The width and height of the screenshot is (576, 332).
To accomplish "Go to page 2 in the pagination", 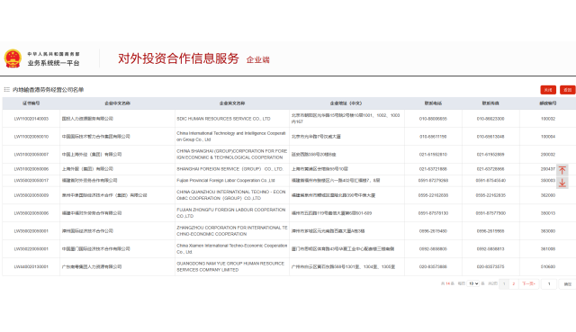I will click(x=514, y=283).
